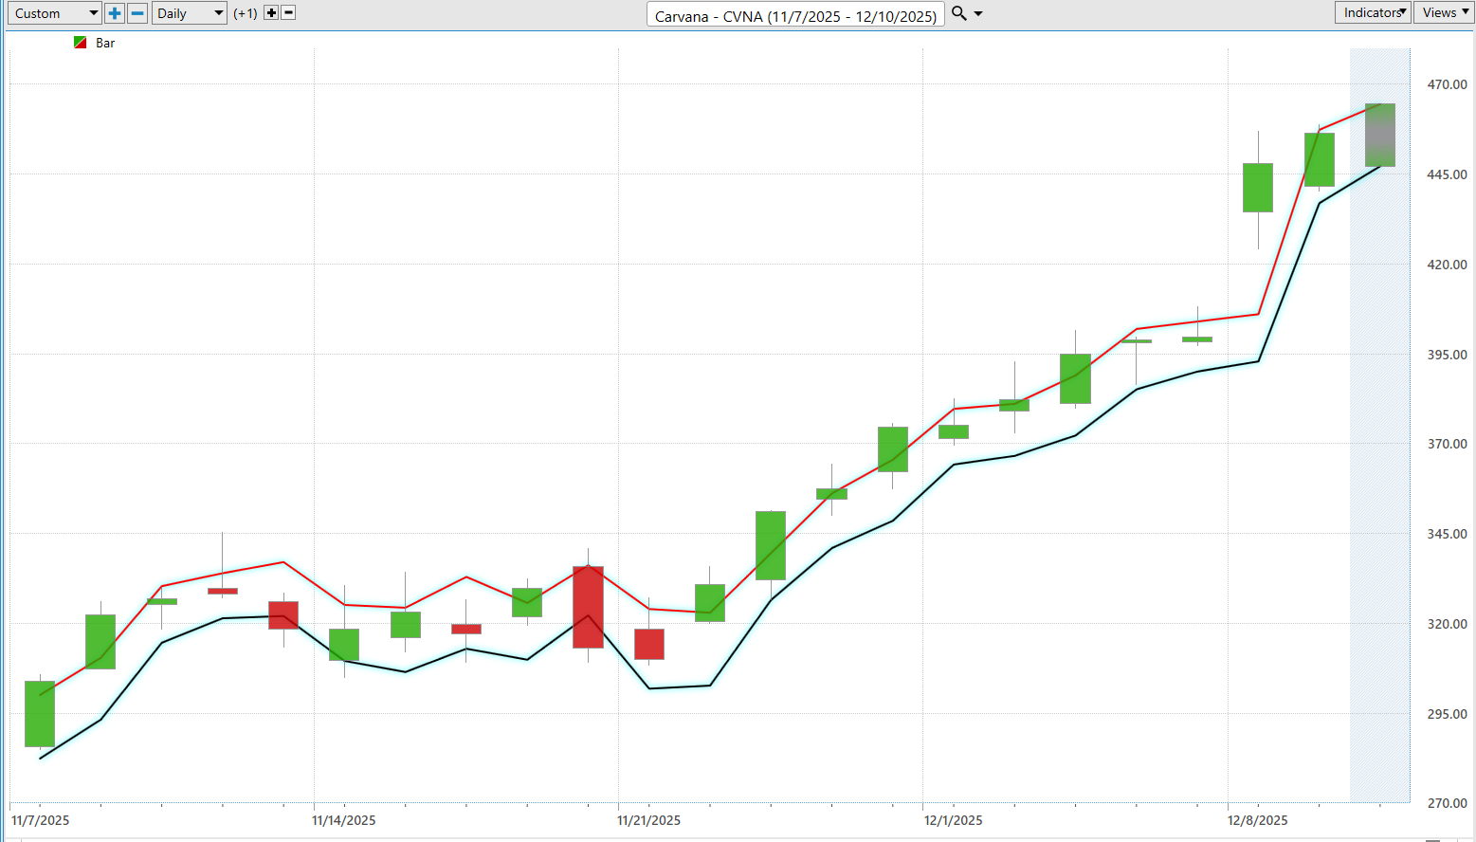Click the 11/14/2025 date axis marker
This screenshot has height=842, width=1476.
pos(343,820)
